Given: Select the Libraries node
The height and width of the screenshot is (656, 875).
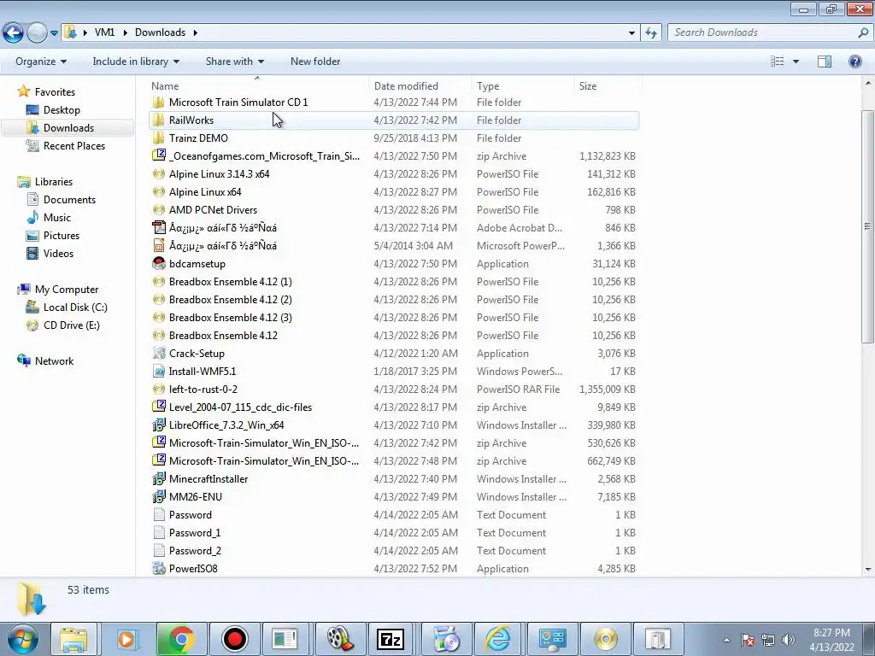Looking at the screenshot, I should point(54,181).
